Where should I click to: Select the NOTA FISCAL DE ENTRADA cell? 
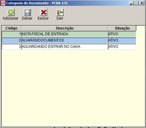click(x=65, y=34)
